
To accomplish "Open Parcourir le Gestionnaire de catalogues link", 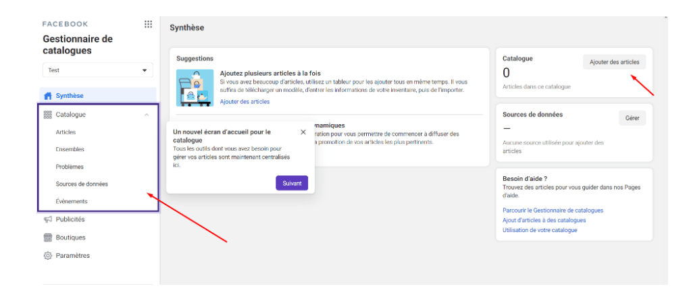I will (553, 211).
